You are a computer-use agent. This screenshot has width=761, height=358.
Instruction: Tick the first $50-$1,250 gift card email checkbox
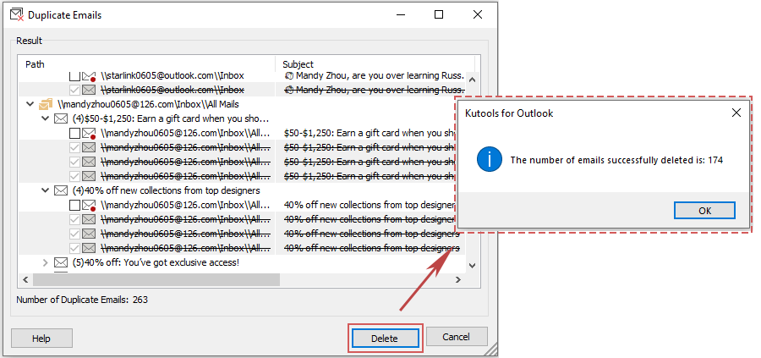[74, 133]
